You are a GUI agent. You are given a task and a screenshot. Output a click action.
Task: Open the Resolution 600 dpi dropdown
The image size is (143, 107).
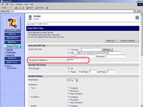pyautogui.click(x=73, y=80)
